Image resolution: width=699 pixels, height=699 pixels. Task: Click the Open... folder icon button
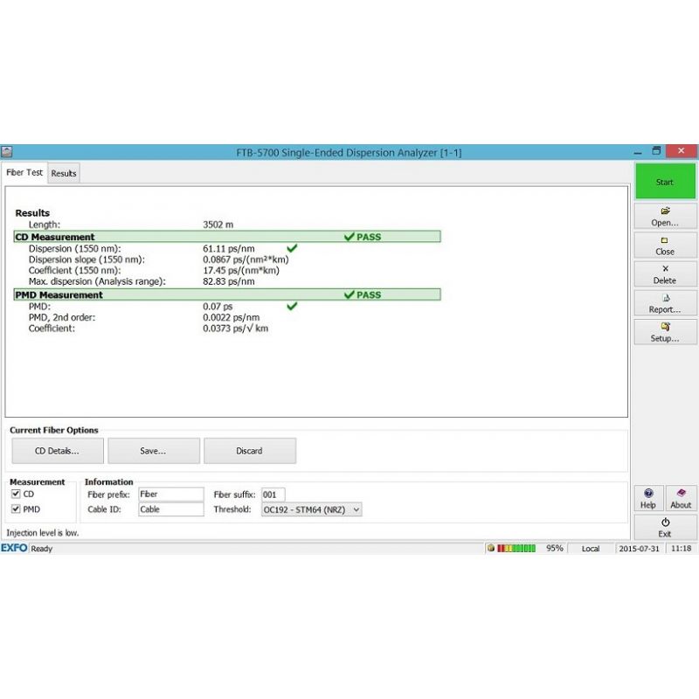[x=665, y=216]
